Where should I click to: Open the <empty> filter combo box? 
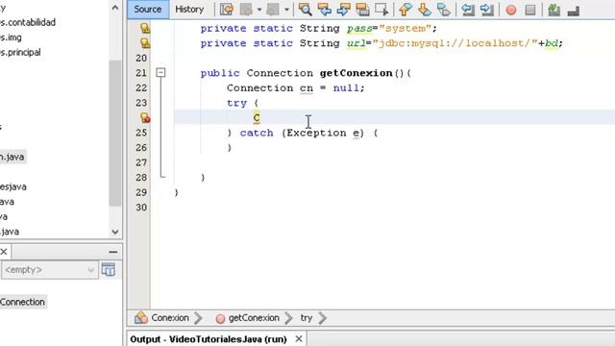(49, 270)
